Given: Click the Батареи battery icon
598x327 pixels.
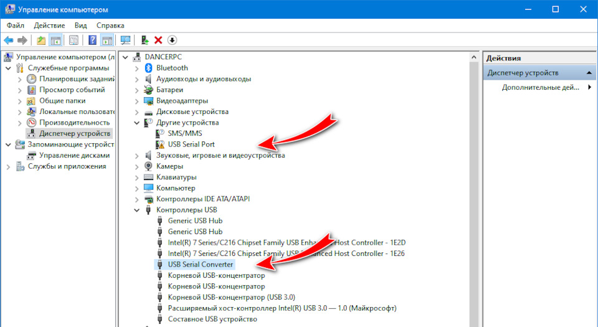Looking at the screenshot, I should click(x=148, y=90).
